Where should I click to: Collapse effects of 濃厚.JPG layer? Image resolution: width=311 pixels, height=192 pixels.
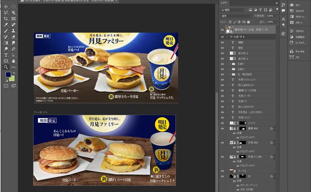(x=274, y=129)
